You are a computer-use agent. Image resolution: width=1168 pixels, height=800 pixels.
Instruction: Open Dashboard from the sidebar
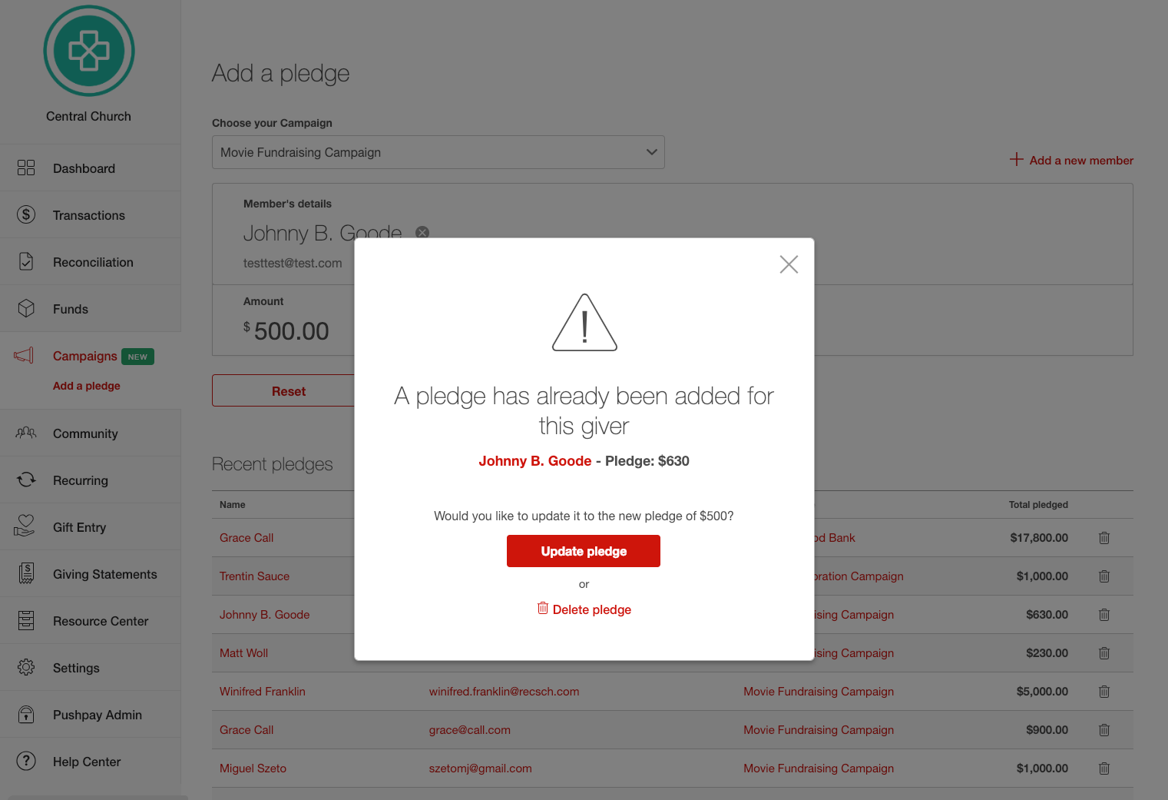pos(84,168)
